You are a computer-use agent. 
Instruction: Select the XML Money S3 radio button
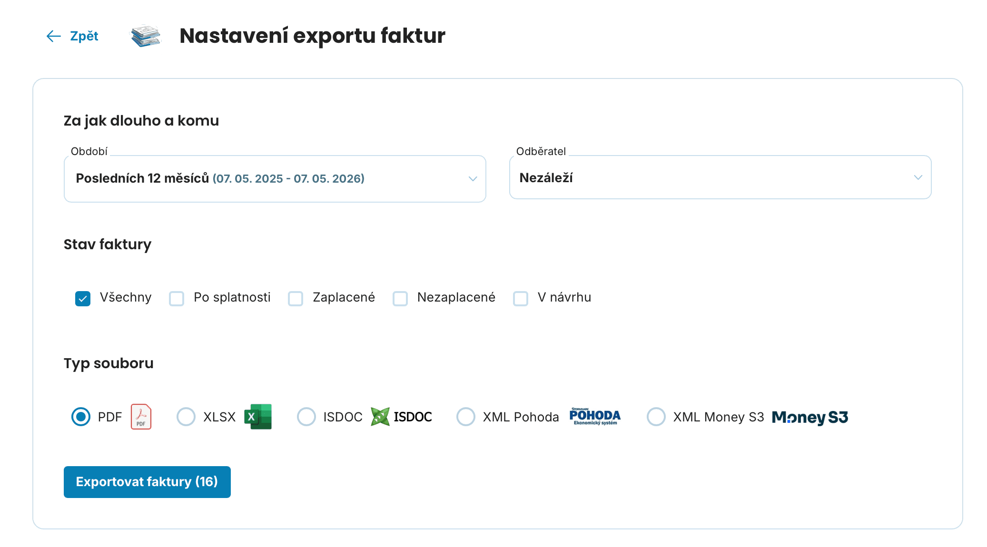click(656, 417)
